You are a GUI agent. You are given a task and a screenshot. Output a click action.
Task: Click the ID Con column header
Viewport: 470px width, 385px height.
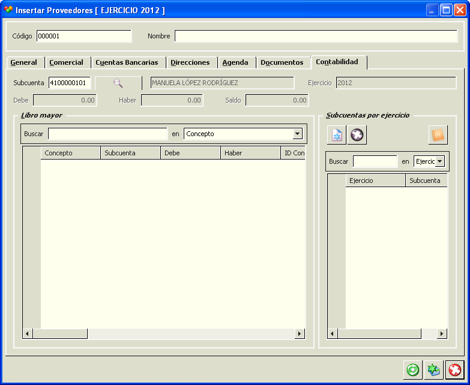point(293,153)
